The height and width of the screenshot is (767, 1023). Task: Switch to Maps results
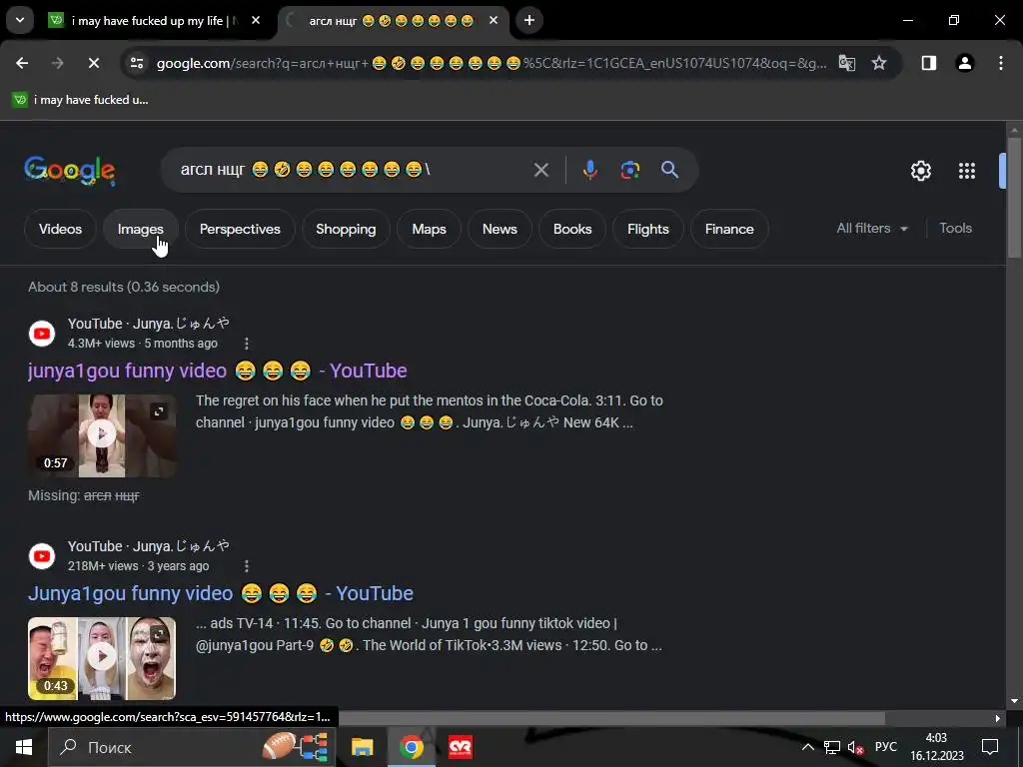(x=430, y=229)
